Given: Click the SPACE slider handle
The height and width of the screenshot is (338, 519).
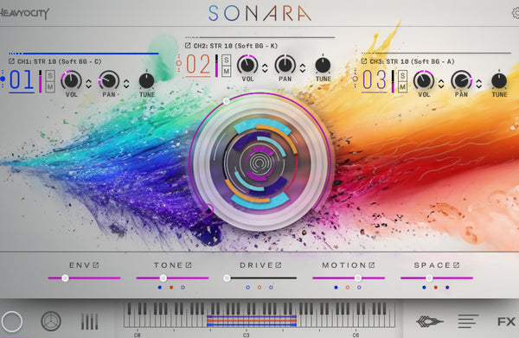Looking at the screenshot, I should pyautogui.click(x=429, y=278).
